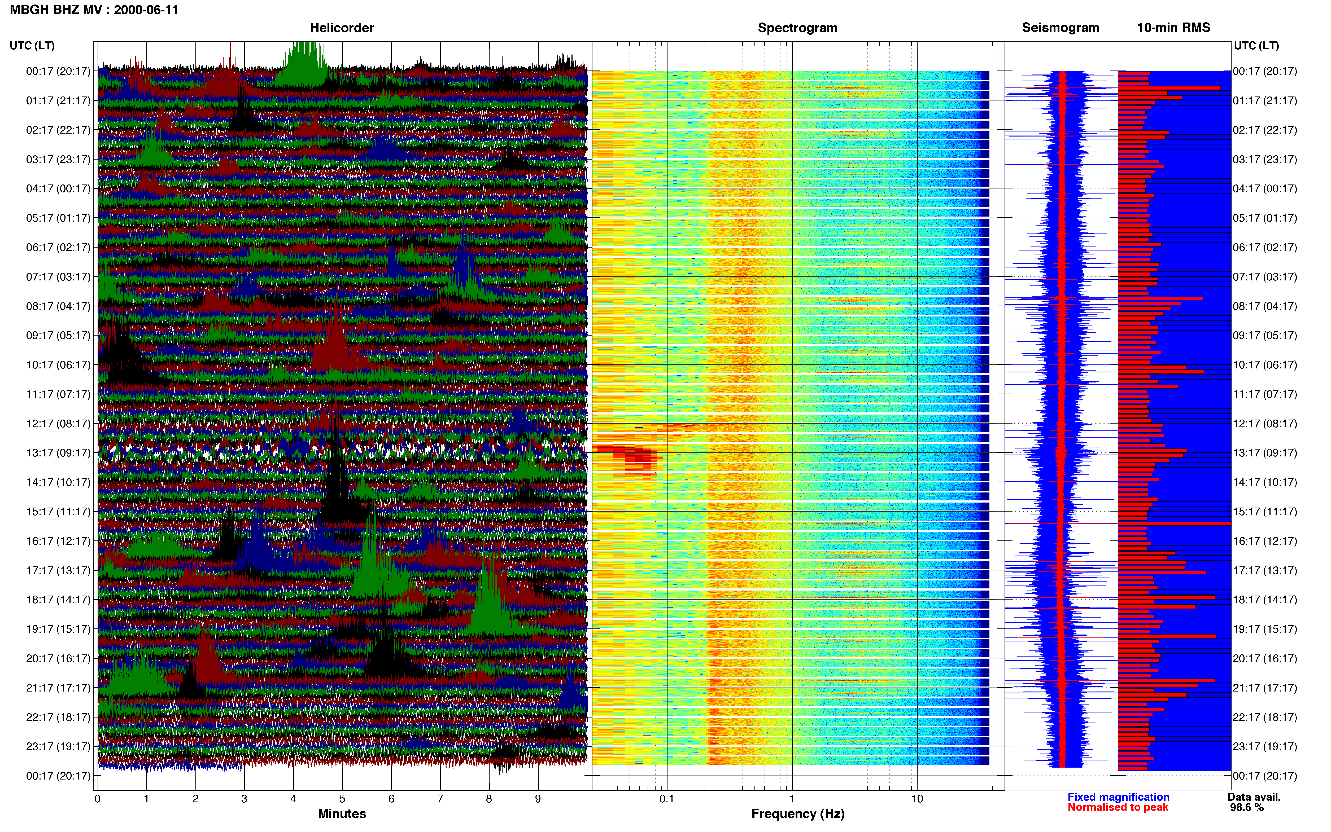1331x832 pixels.
Task: Click the "1" tick on the Frequency (Hz) axis
Action: 792,799
